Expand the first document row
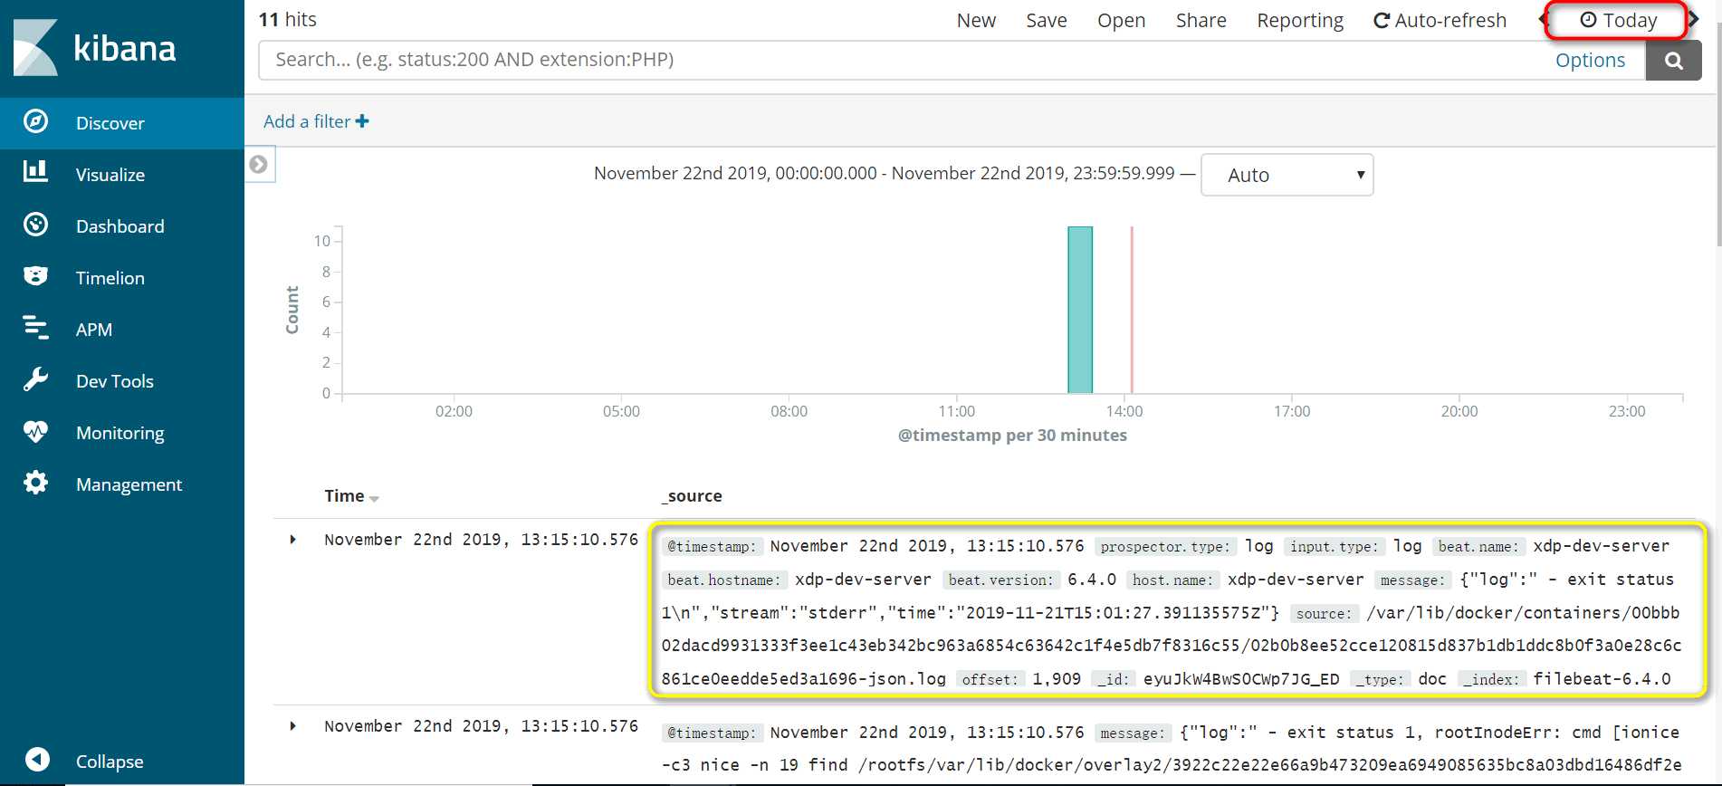Image resolution: width=1722 pixels, height=786 pixels. 292,540
